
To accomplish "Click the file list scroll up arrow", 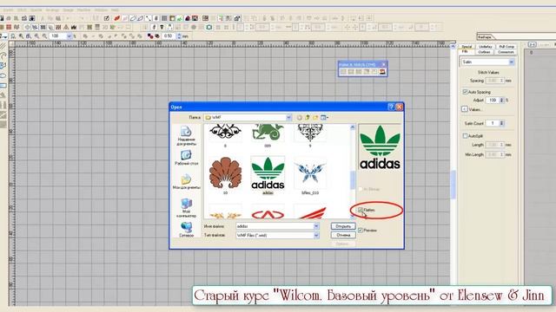I will point(353,127).
